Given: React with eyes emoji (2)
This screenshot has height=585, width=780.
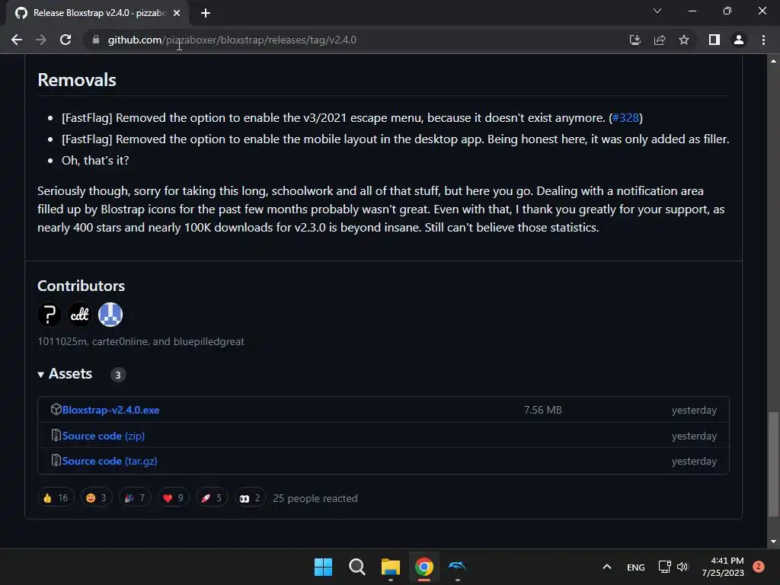Looking at the screenshot, I should pos(250,498).
